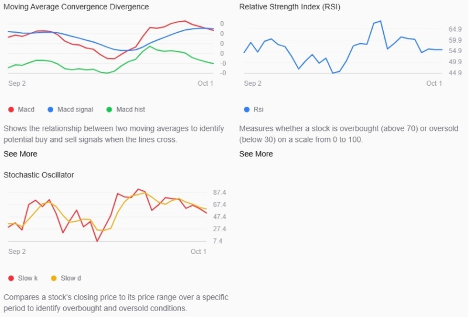Screen dimensions: 468x317
Task: Select the Macd hist legend label
Action: click(x=130, y=110)
